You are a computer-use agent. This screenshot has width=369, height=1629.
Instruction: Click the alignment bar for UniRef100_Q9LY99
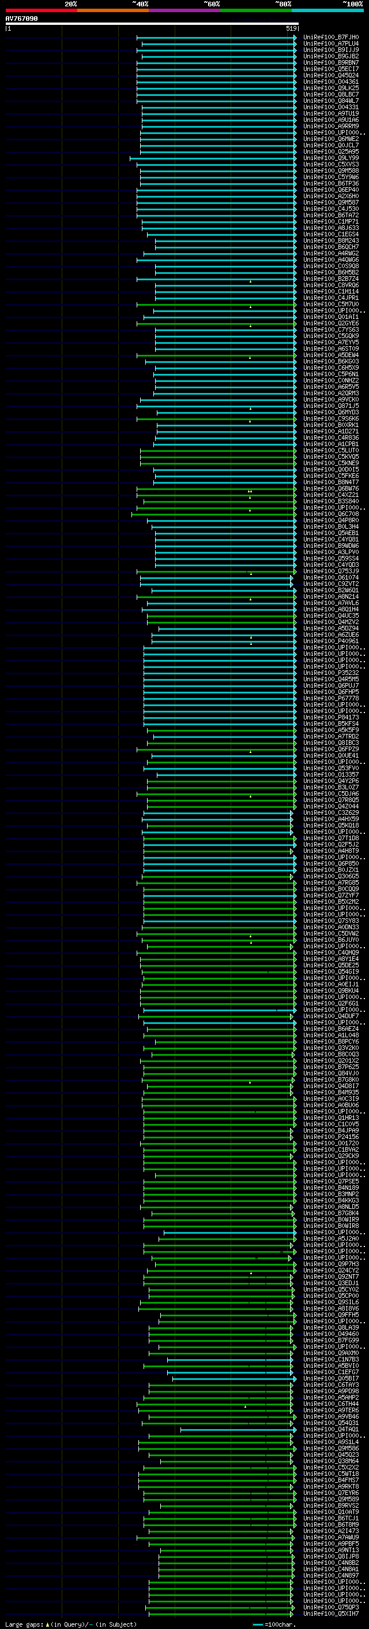point(213,158)
